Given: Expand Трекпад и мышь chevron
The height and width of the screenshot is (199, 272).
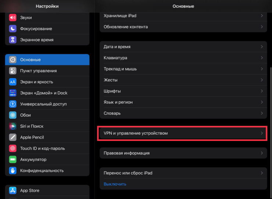Looking at the screenshot, I should (x=262, y=69).
